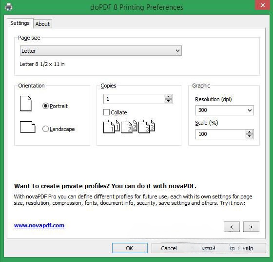Expand the Resolution dpi dropdown
The height and width of the screenshot is (262, 273).
point(225,110)
